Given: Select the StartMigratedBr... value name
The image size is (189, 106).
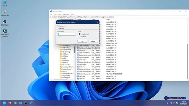Looking at the screenshot, I should click(84, 46).
